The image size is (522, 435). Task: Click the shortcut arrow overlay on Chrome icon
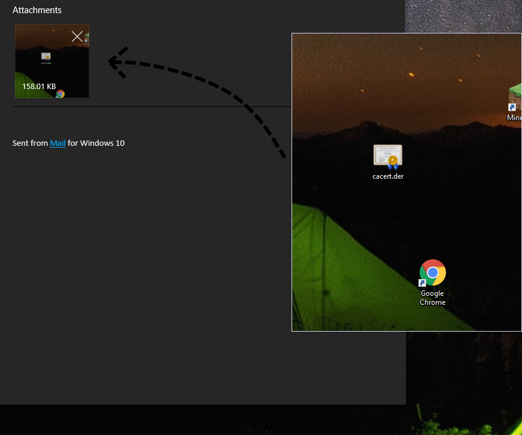(422, 283)
